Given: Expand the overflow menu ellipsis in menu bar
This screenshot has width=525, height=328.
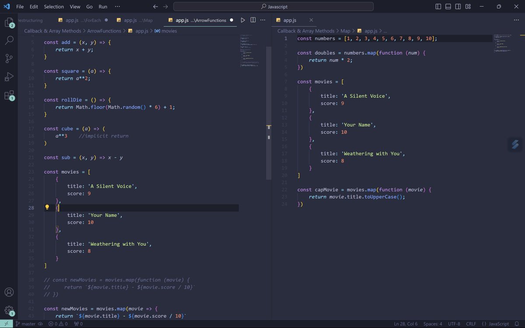Looking at the screenshot, I should click(117, 7).
